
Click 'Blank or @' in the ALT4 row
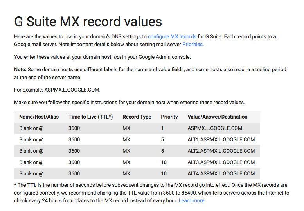[x=31, y=173]
